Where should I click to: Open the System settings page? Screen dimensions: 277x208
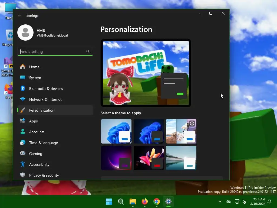[x=55, y=78]
